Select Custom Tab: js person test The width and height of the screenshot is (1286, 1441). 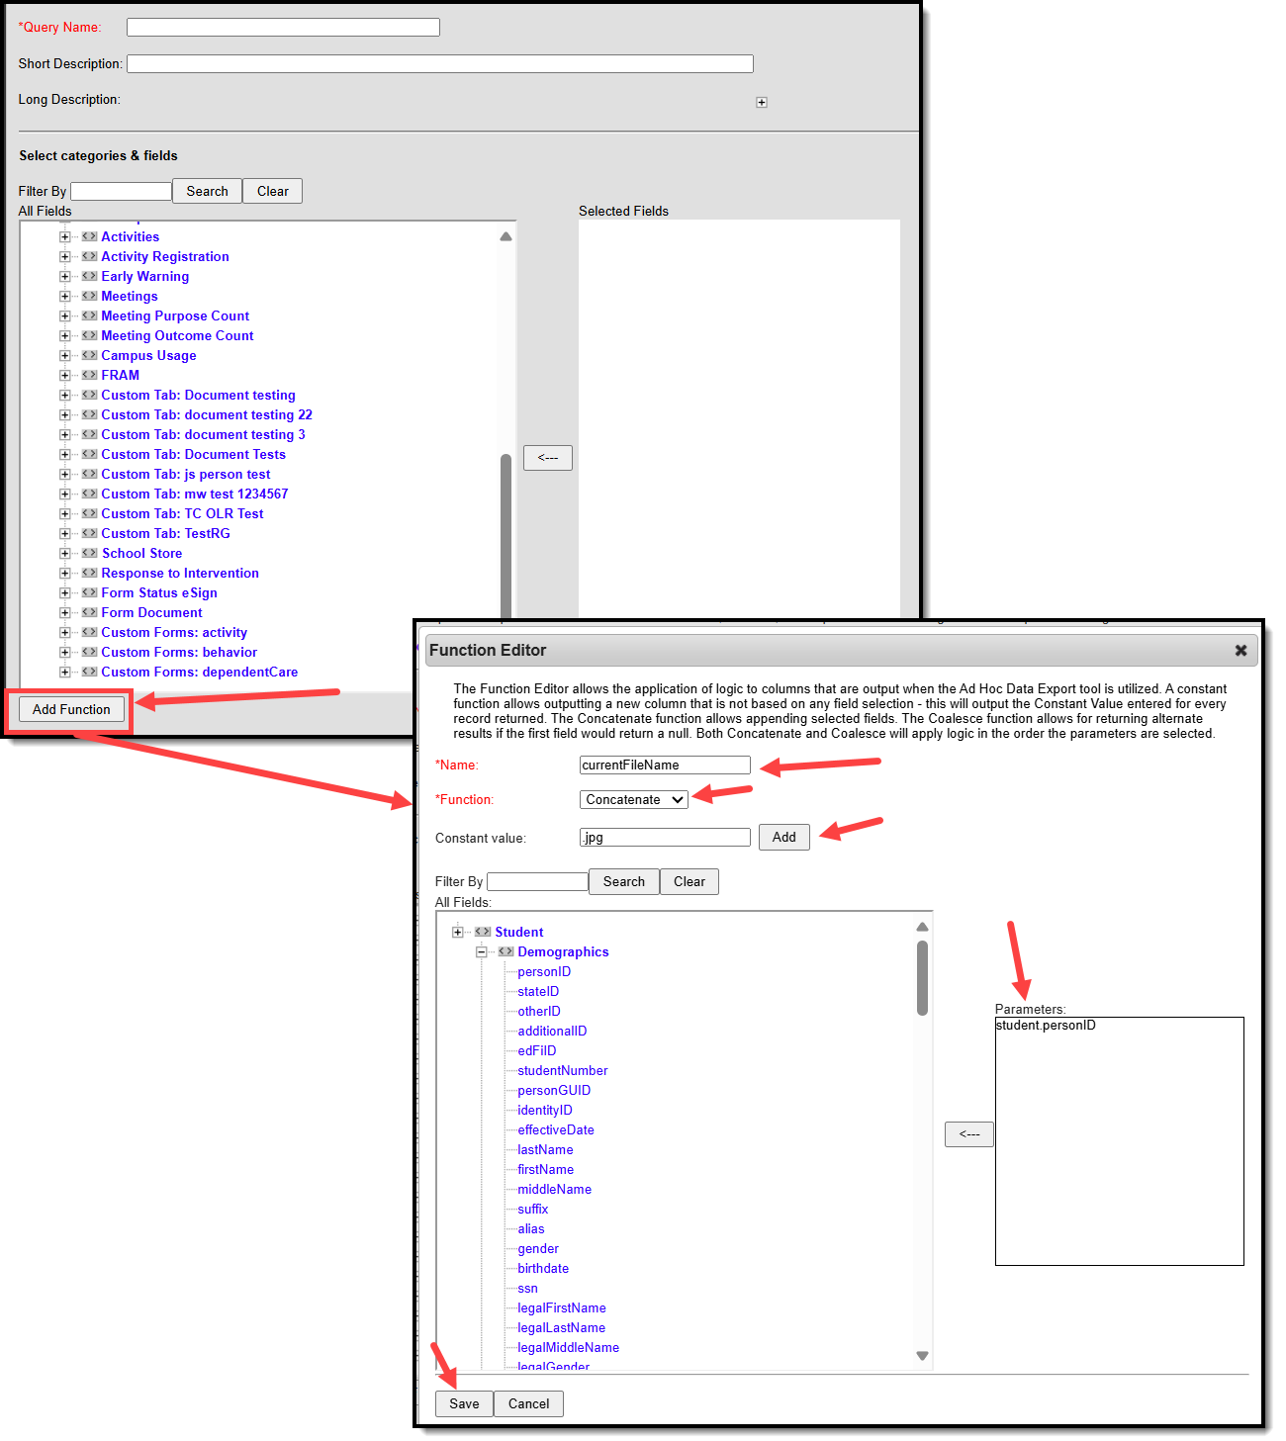click(186, 474)
